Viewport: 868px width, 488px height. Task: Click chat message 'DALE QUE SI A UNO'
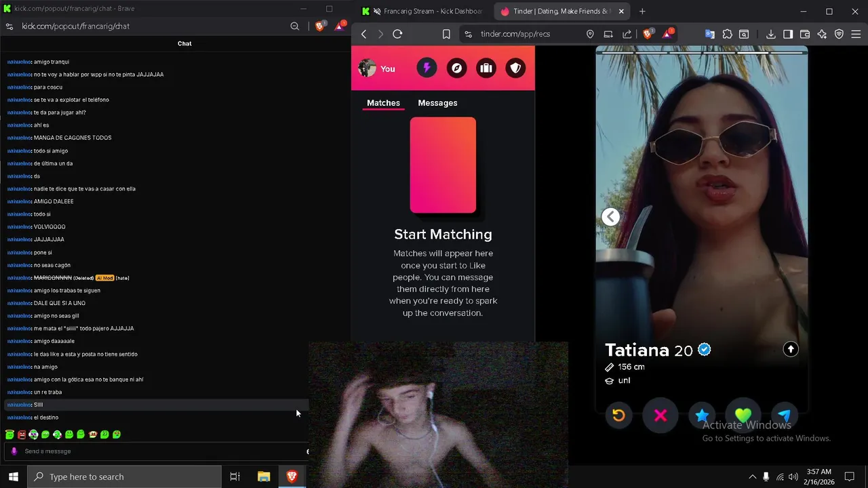pyautogui.click(x=60, y=303)
